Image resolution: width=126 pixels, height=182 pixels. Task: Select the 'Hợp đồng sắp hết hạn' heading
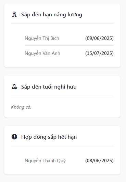point(49,137)
